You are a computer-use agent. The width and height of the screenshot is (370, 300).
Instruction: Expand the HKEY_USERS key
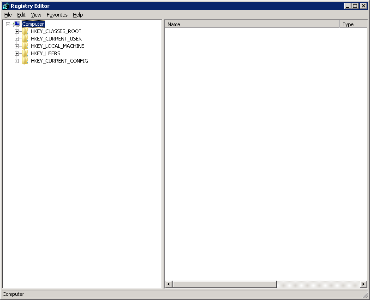point(17,53)
